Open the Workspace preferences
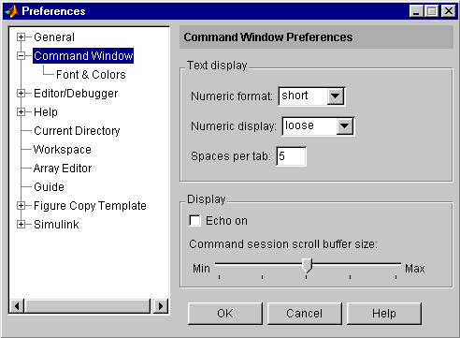460x338 pixels. [x=63, y=150]
